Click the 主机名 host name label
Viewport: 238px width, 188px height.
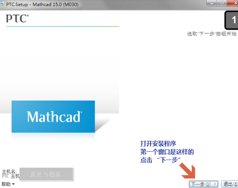(10, 172)
